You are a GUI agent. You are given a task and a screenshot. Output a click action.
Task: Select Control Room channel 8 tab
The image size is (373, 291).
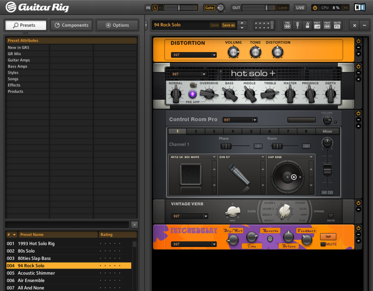click(306, 131)
